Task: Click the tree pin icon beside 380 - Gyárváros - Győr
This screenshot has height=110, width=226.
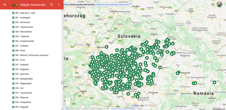Action: [x=13, y=13]
